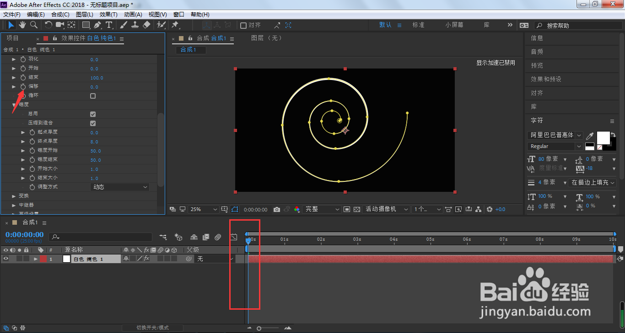The width and height of the screenshot is (625, 333).
Task: Enable motion blur icon in timeline
Action: (218, 237)
